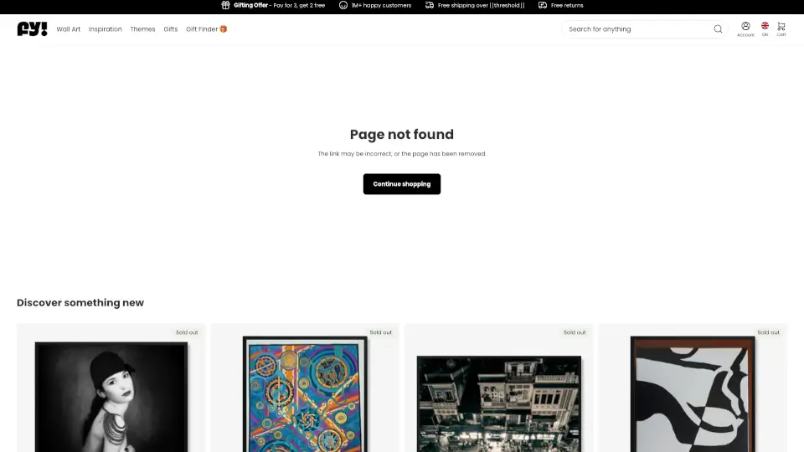The height and width of the screenshot is (452, 804).
Task: Open the Wall Art menu
Action: tap(68, 29)
